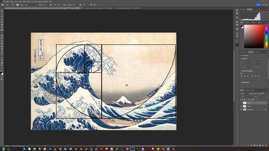
Task: Select the Eyedropper tool
Action: tap(2, 27)
